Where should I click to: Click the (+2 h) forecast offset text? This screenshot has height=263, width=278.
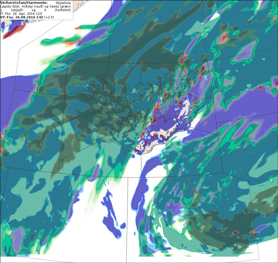point(49,17)
